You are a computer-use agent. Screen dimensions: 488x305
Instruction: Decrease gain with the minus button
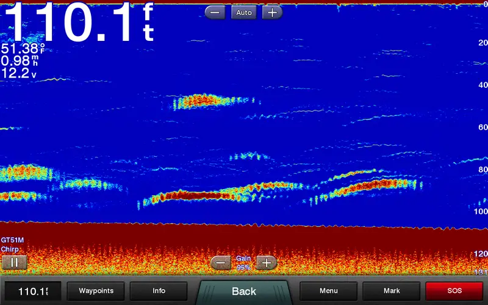coord(221,263)
